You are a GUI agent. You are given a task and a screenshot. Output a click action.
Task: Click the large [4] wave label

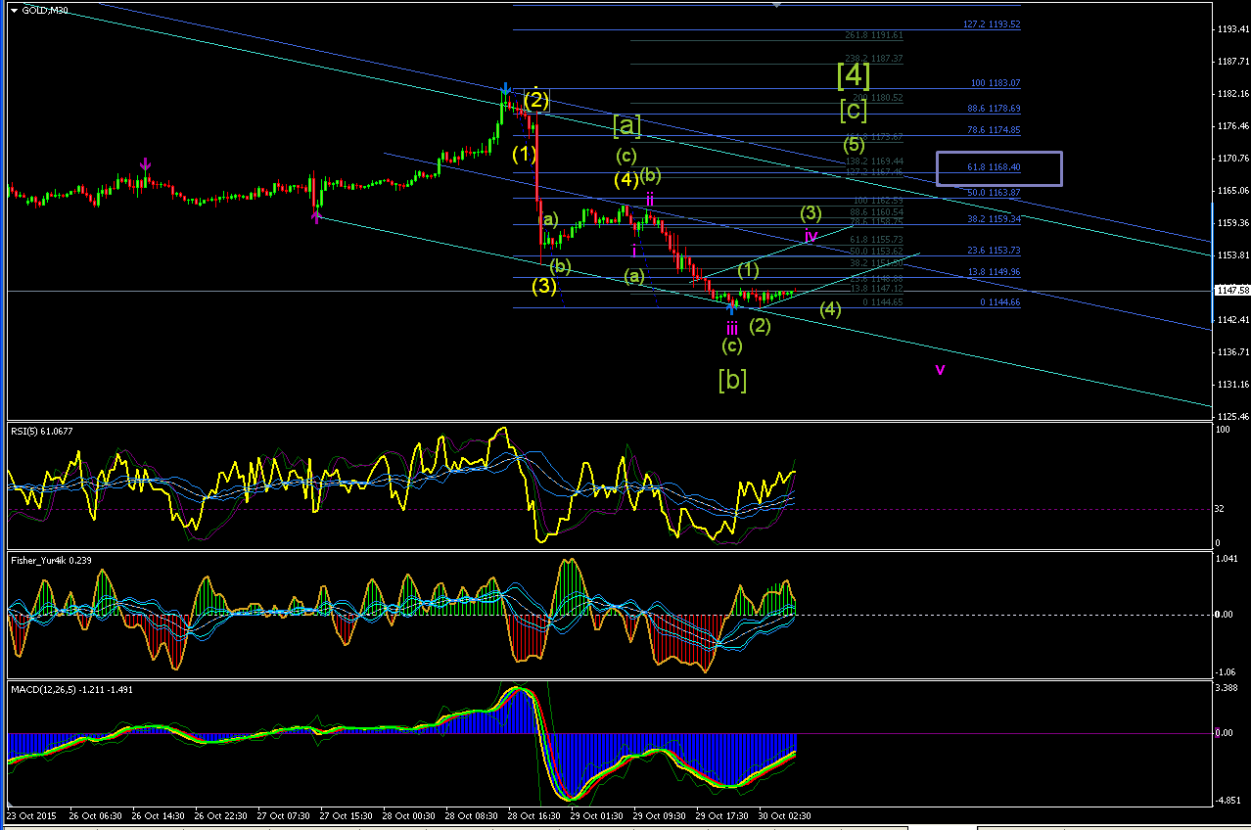(x=854, y=74)
